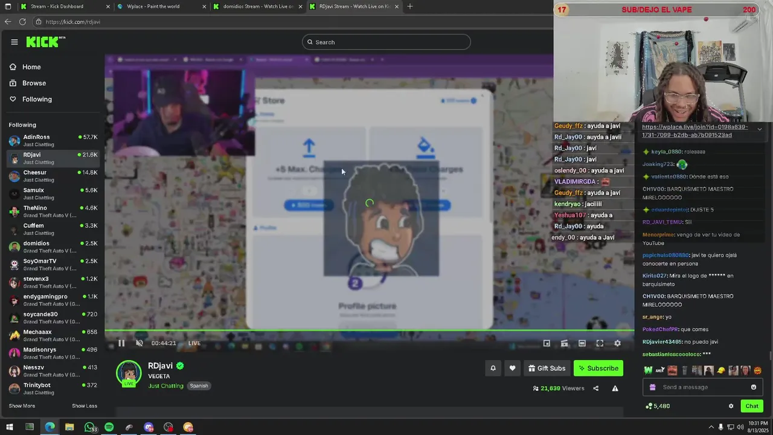Screen dimensions: 773x435
Task: Open the emoji picker in chat input
Action: (x=753, y=387)
